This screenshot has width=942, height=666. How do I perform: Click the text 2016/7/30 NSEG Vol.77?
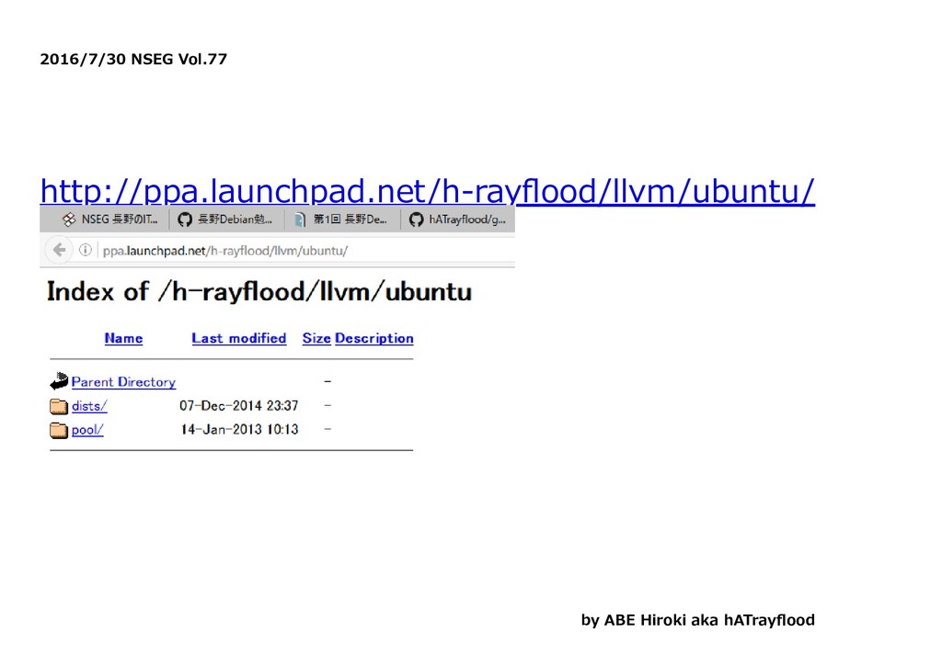[133, 60]
